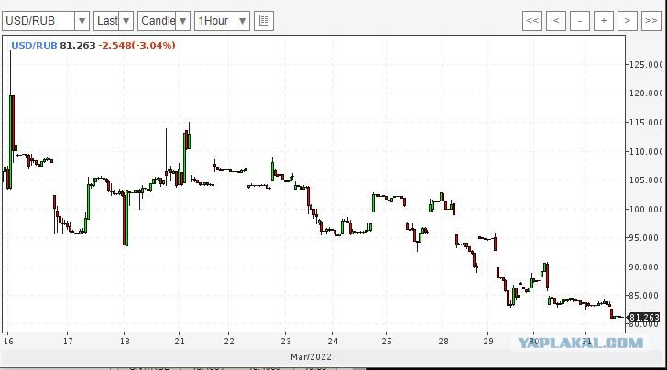Click date label 23 on time axis
667x370 pixels.
coord(286,341)
